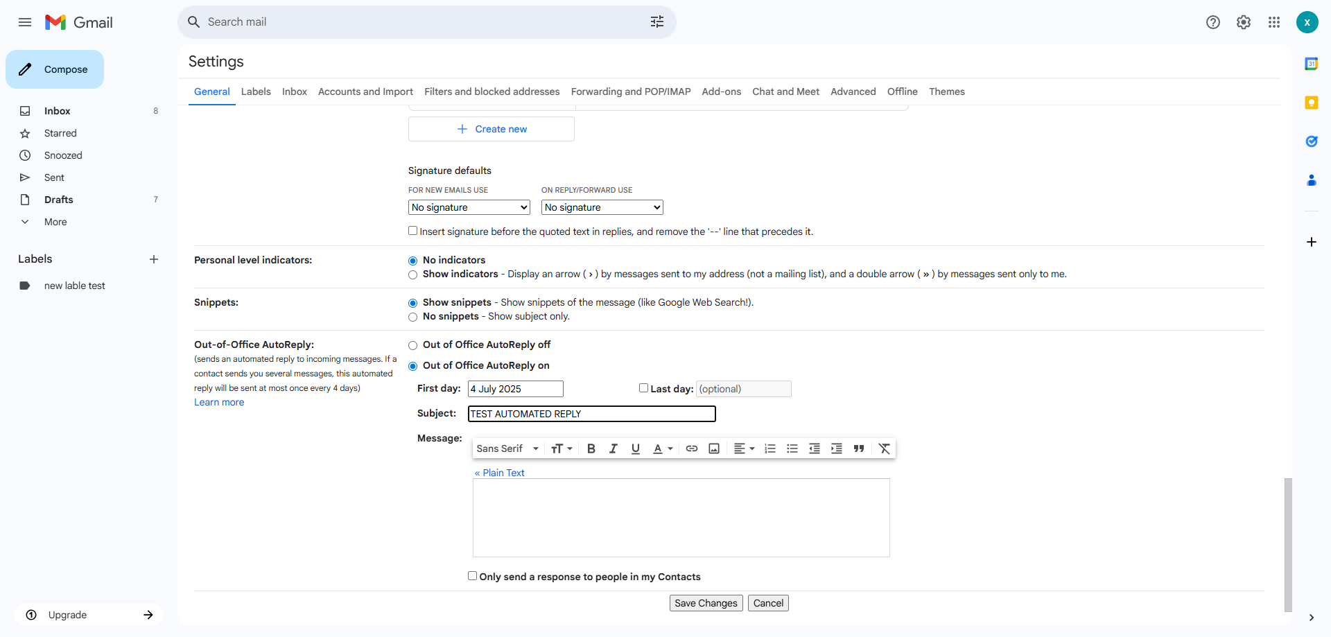
Task: Open Google Keep side panel icon
Action: coord(1312,103)
